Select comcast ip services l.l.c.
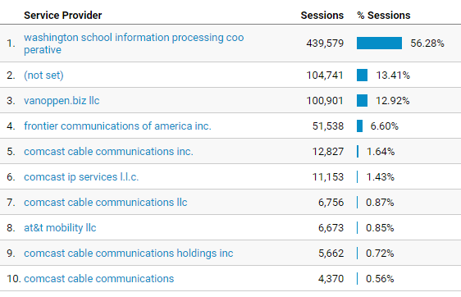Screen dimensions: 461x297 coord(81,177)
